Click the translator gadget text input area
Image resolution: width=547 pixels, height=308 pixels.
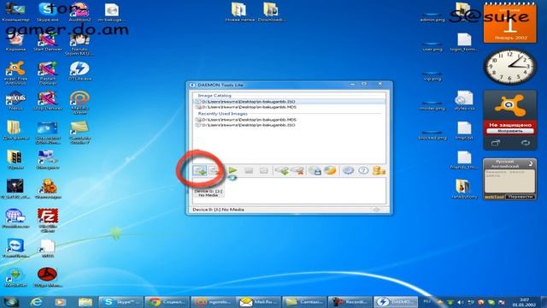point(509,181)
